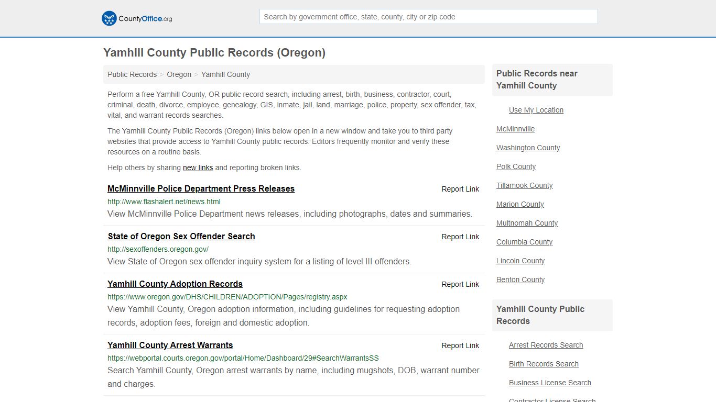Open Oregon breadcrumb link
The height and width of the screenshot is (402, 716).
pos(179,74)
